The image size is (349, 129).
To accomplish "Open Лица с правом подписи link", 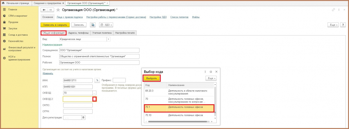I will tap(70, 17).
